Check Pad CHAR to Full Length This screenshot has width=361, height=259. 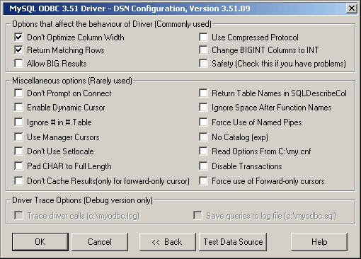[x=18, y=166]
